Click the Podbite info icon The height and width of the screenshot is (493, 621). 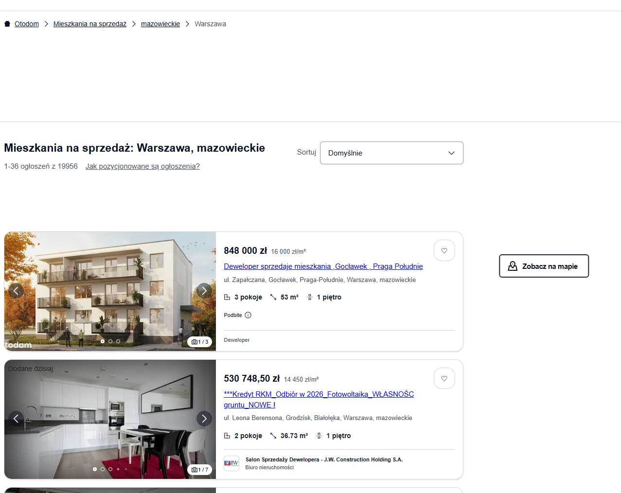click(248, 315)
